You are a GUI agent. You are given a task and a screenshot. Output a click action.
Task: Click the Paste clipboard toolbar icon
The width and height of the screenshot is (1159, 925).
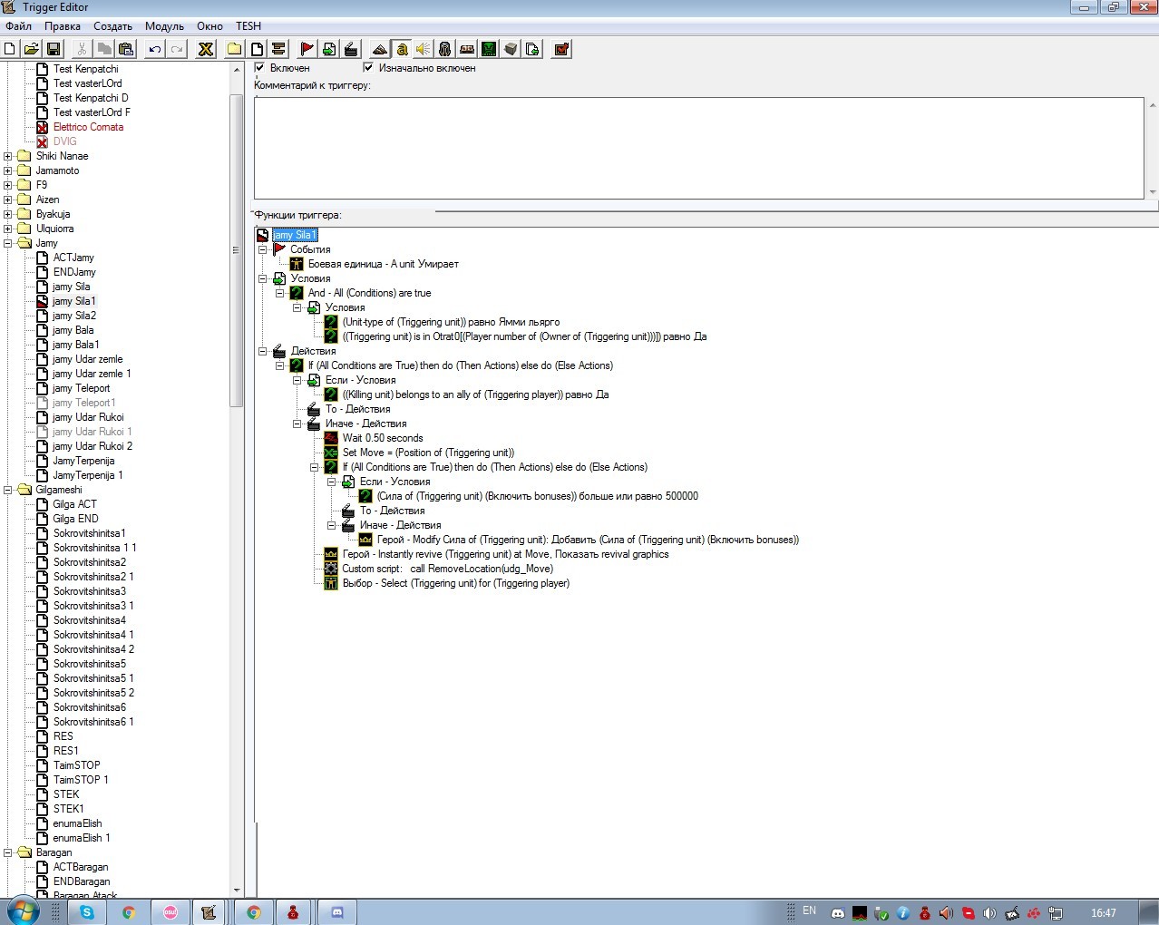(x=126, y=49)
